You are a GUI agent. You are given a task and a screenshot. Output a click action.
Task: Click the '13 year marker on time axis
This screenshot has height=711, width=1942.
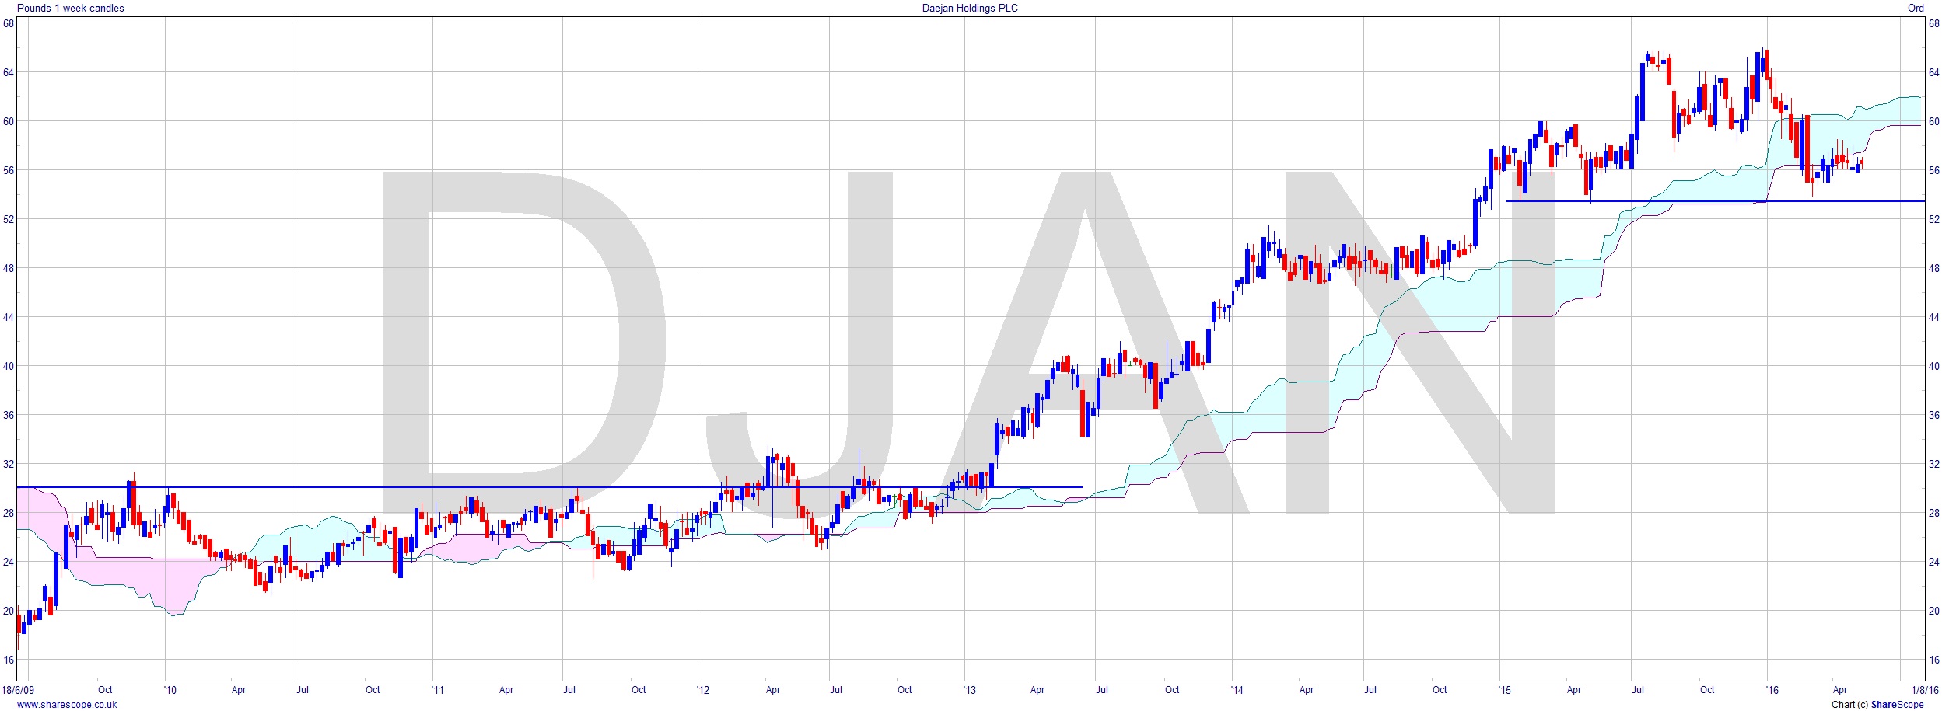(969, 690)
